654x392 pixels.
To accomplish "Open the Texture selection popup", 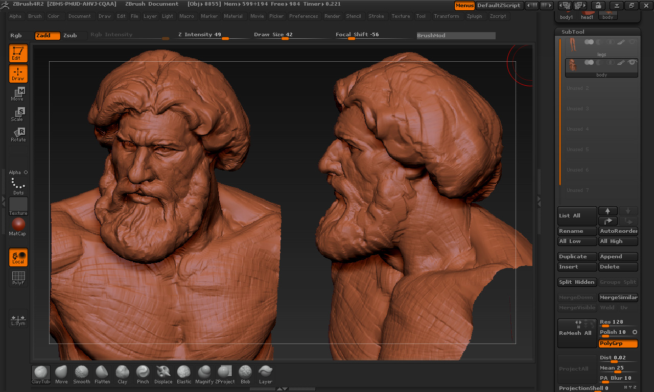I will click(x=18, y=206).
